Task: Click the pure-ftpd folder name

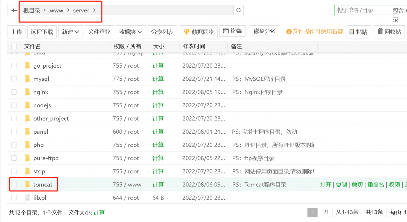Action: pyautogui.click(x=46, y=158)
